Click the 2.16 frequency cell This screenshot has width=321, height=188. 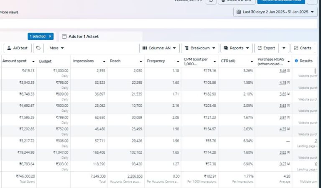(x=176, y=106)
